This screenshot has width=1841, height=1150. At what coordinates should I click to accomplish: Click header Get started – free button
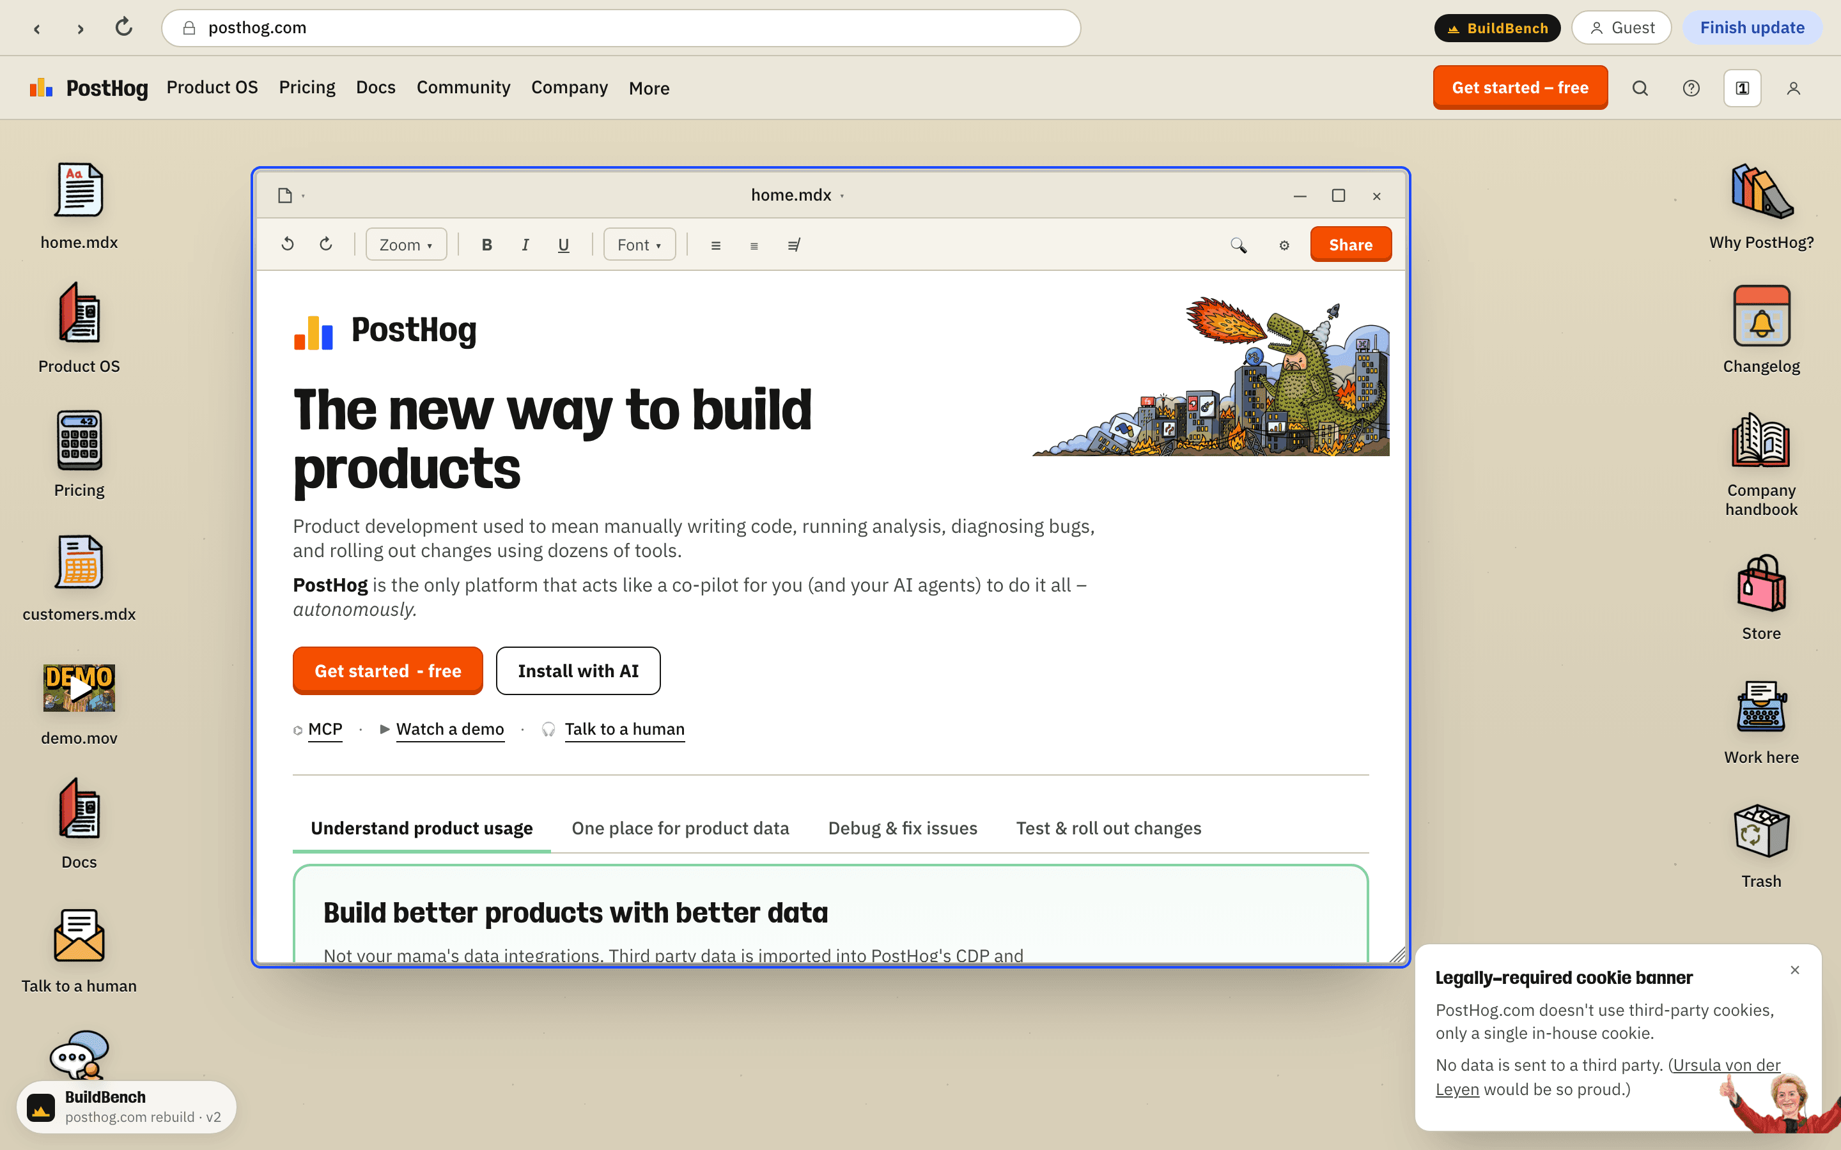[1520, 88]
